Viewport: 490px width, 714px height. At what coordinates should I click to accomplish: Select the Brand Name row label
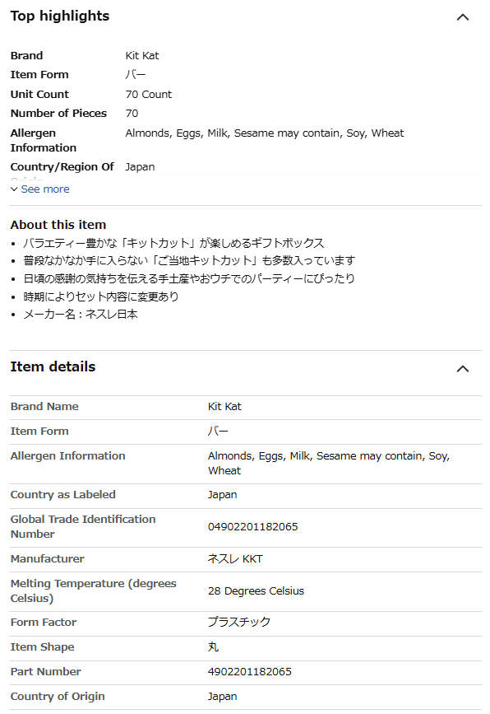44,406
